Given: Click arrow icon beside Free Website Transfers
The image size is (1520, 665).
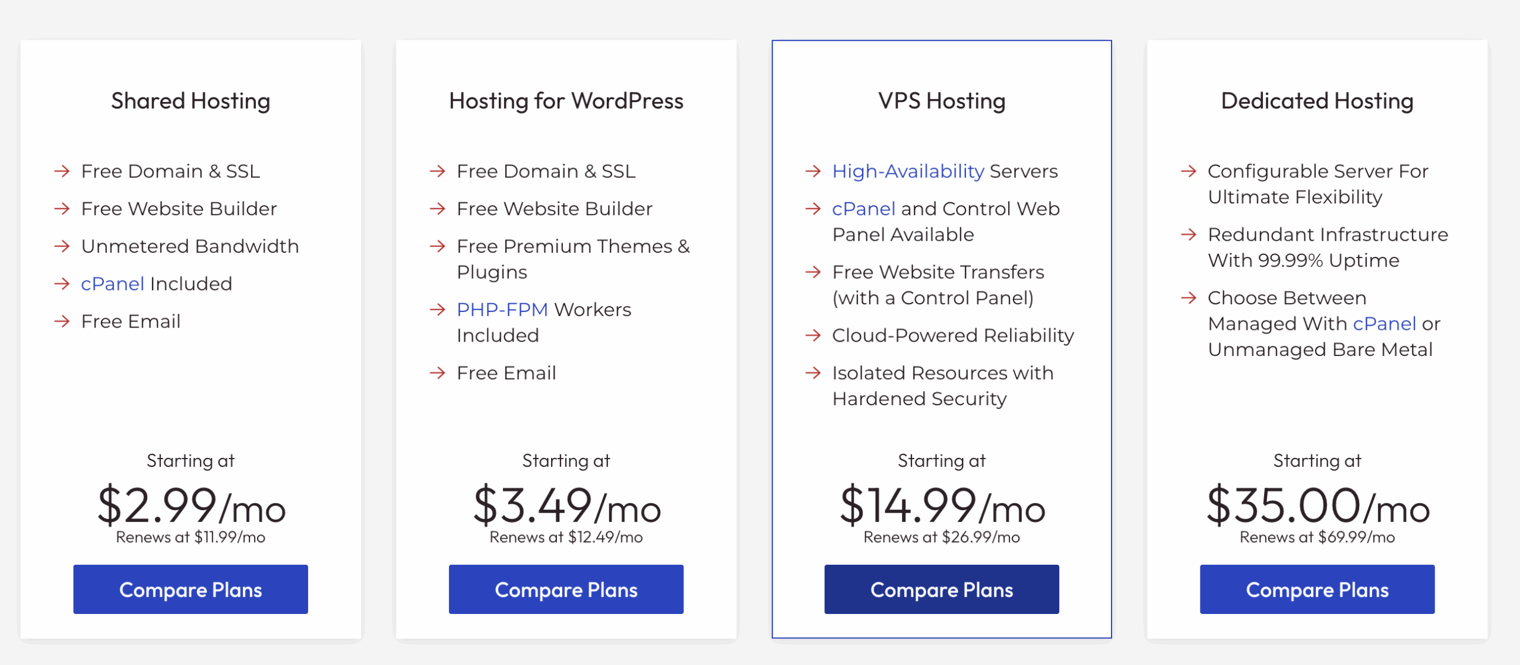Looking at the screenshot, I should click(813, 272).
